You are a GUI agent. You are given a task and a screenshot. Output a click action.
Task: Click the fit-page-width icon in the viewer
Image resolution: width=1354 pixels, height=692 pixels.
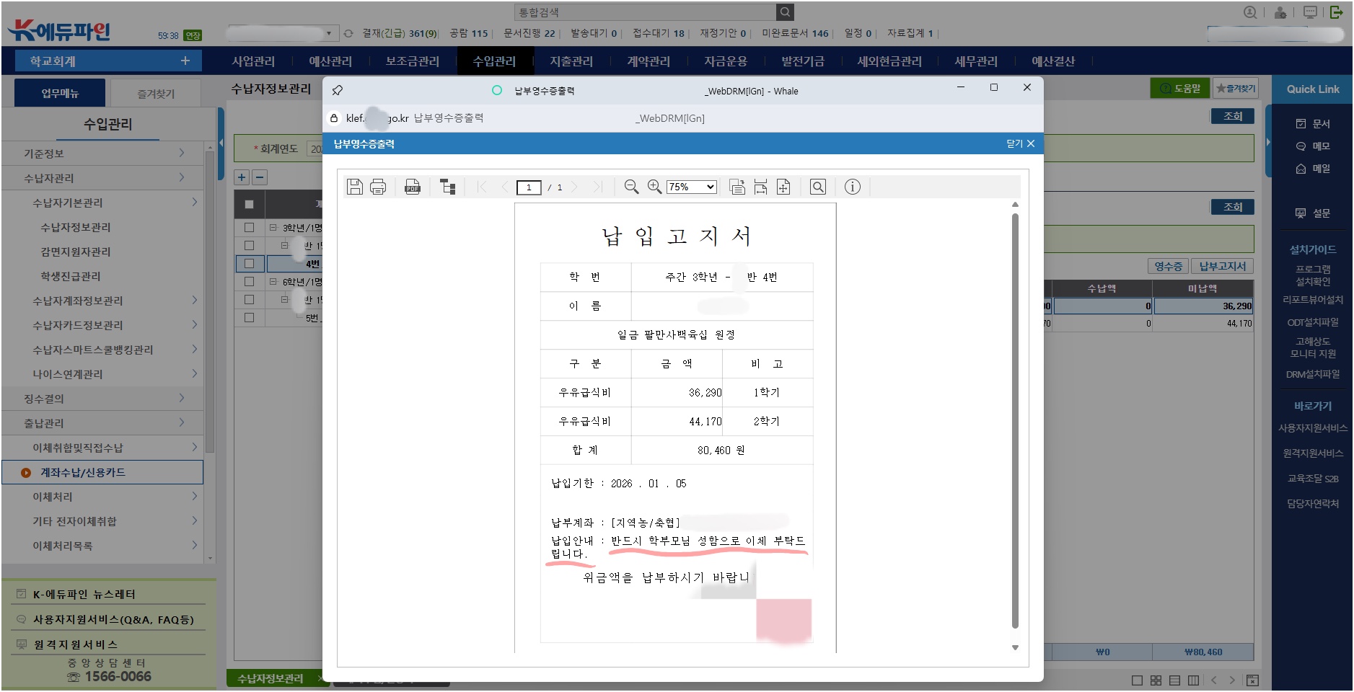[x=760, y=187]
